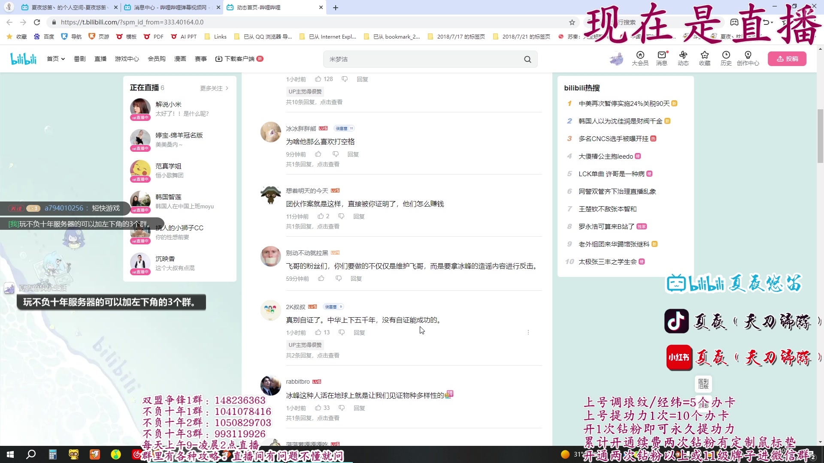This screenshot has width=824, height=463.
Task: Open the 动态 fan icon
Action: [683, 58]
